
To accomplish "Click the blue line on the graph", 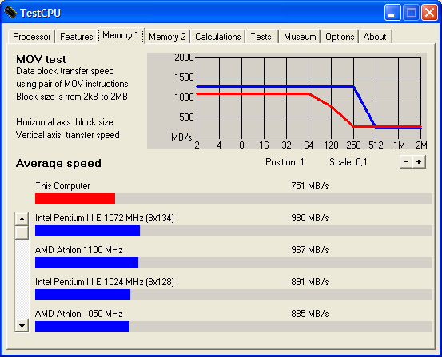I will coord(275,86).
